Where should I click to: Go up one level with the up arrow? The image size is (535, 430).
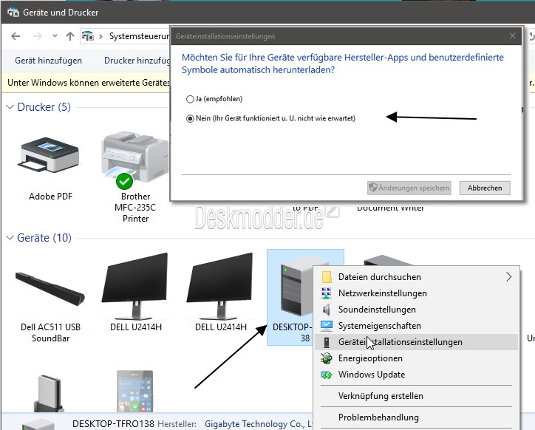point(70,36)
